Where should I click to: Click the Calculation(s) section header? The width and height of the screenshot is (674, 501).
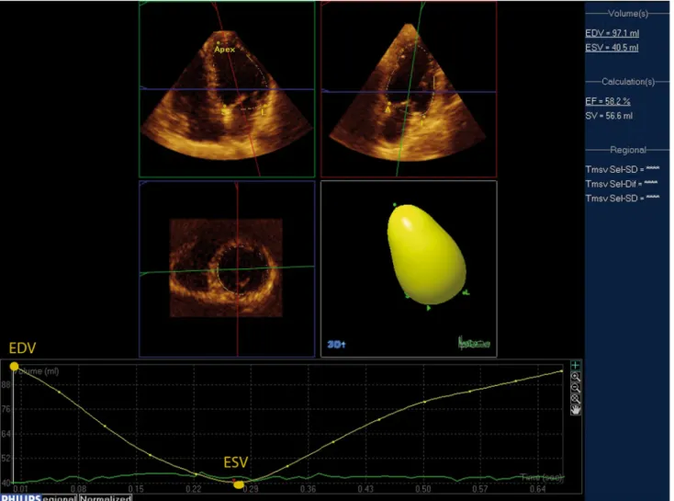pos(628,82)
